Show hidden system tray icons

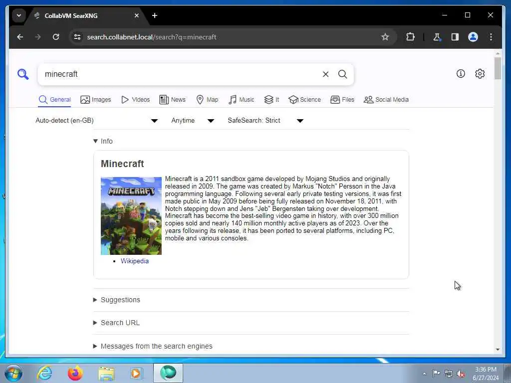tap(424, 374)
